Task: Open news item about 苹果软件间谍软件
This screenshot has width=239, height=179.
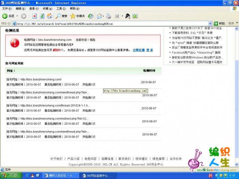Action: (x=197, y=47)
